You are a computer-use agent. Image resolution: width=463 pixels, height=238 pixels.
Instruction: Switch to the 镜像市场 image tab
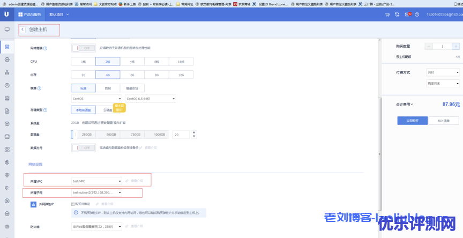[x=132, y=88]
